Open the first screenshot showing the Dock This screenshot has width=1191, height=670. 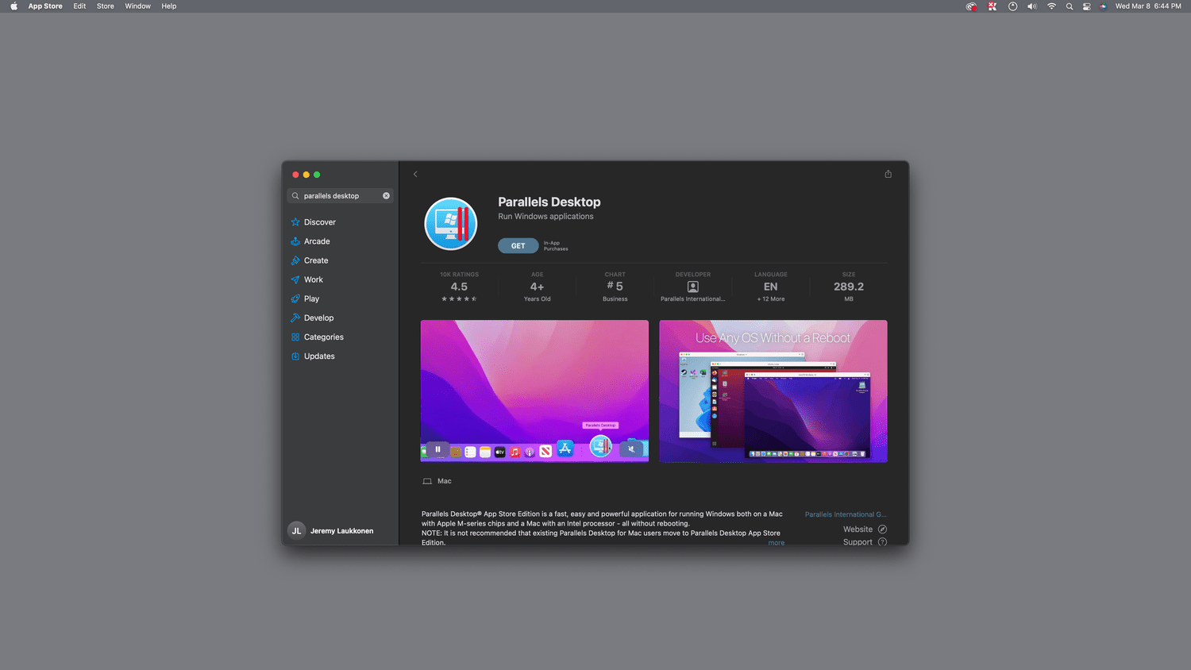[x=534, y=391]
